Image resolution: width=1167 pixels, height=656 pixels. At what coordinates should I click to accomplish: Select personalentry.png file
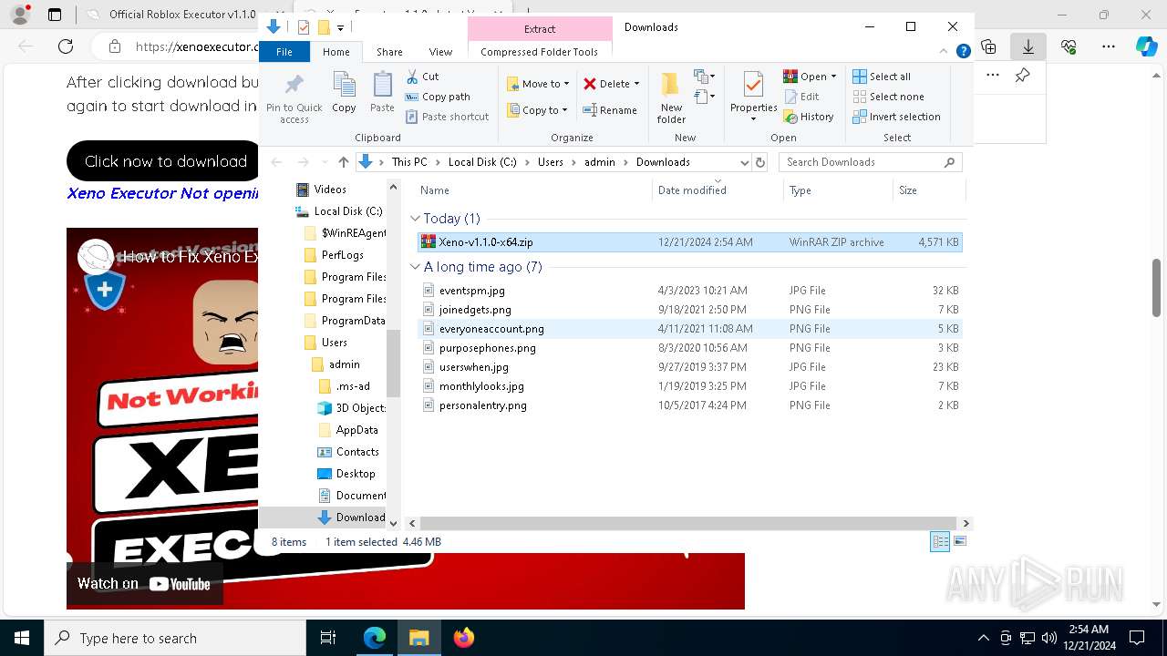click(689, 405)
